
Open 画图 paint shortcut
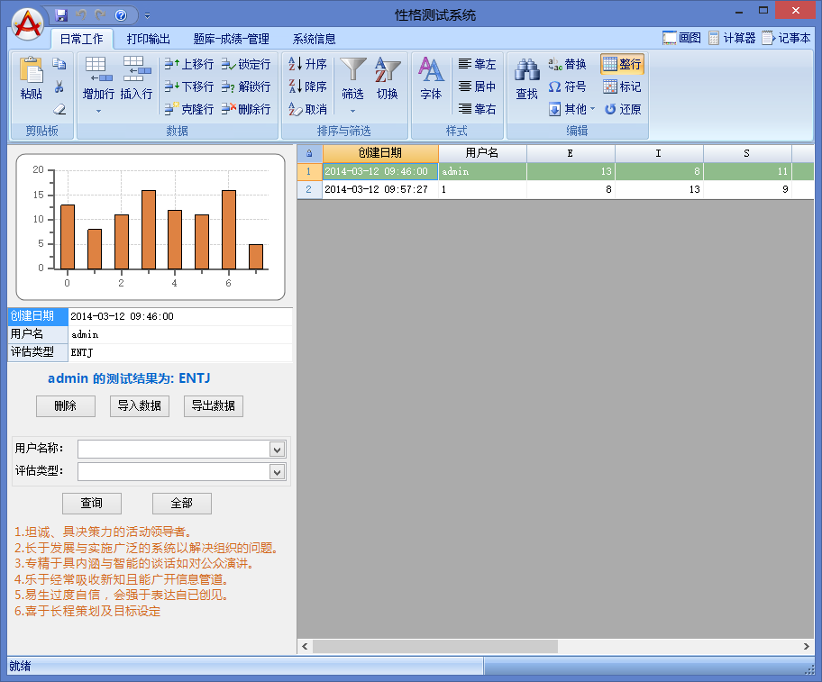point(681,38)
